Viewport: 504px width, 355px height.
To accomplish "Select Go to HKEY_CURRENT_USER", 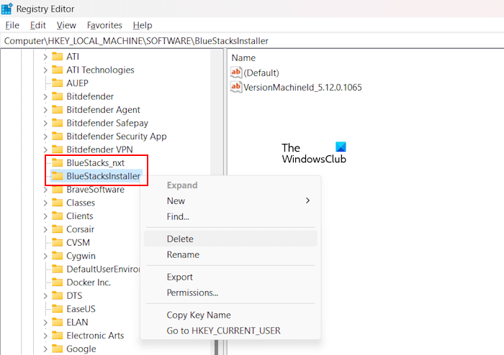I will coord(230,331).
